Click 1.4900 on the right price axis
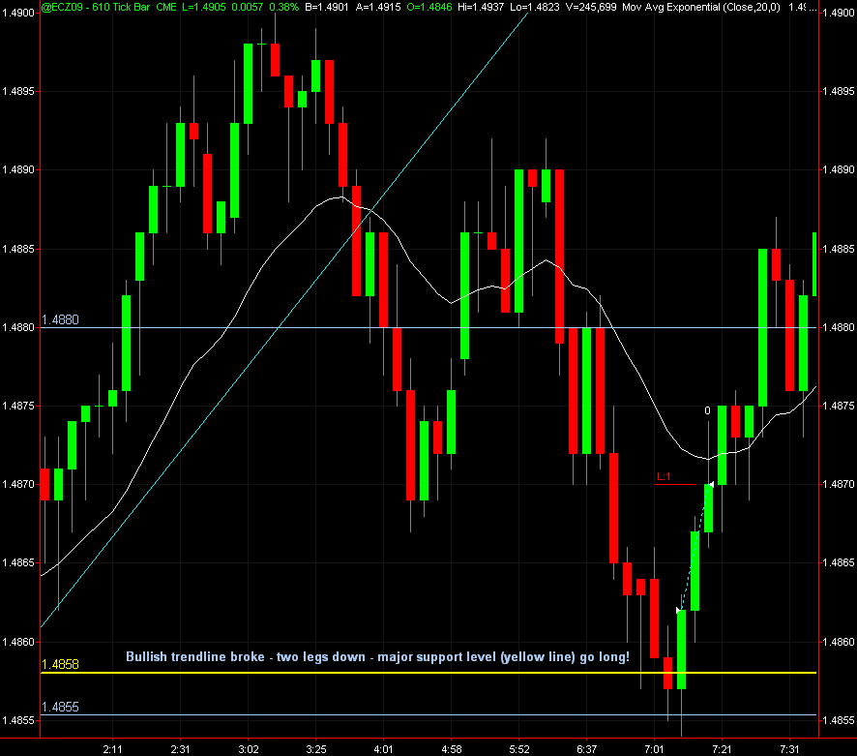The height and width of the screenshot is (756, 857). point(839,13)
